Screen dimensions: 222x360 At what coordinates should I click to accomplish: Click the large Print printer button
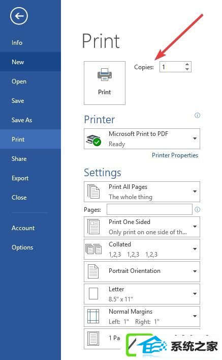(x=105, y=83)
